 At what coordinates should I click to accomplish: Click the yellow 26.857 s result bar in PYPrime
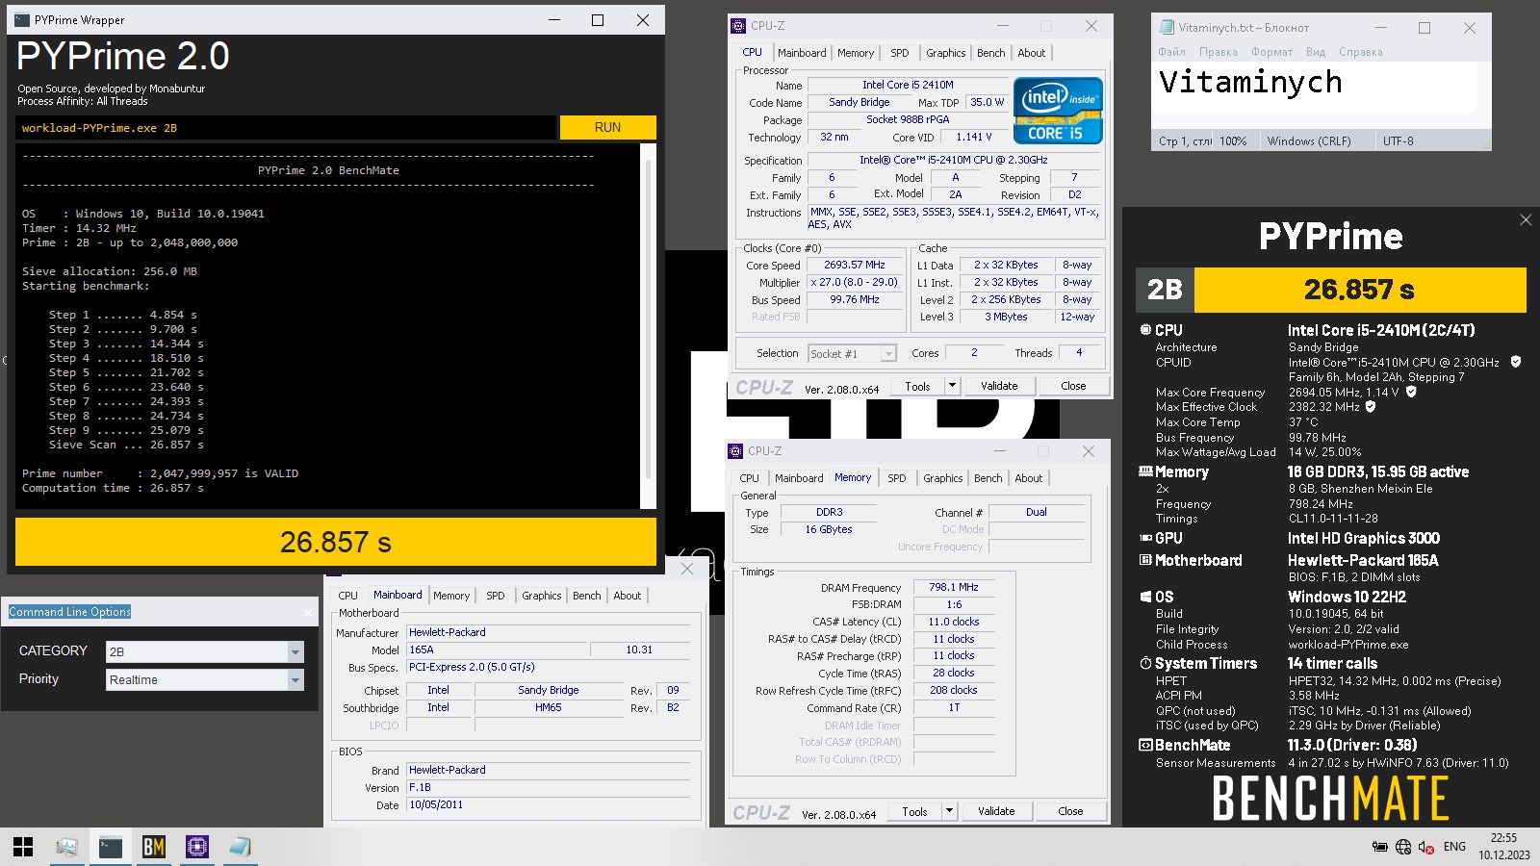[x=335, y=542]
